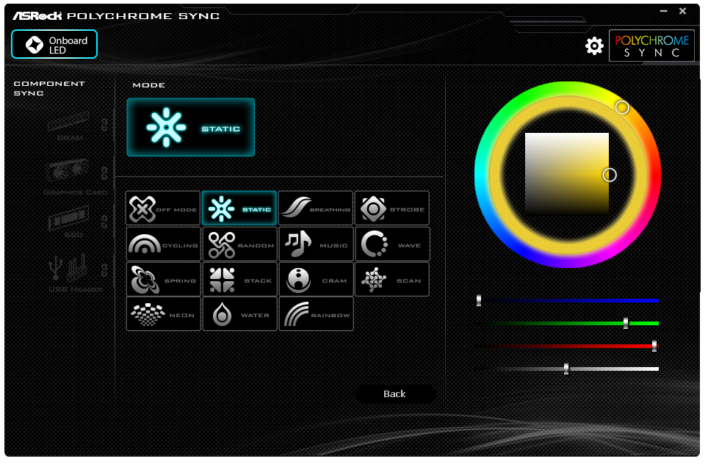Screen dimensions: 708x464
Task: Enable the Music lighting mode
Action: [x=316, y=244]
